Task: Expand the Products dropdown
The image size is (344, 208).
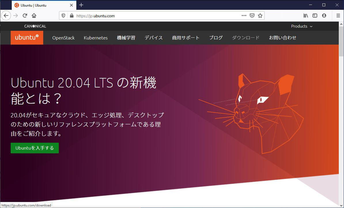Action: [302, 26]
